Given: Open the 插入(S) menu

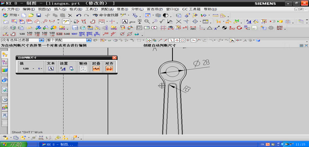Looking at the screenshot, I should [60, 9].
